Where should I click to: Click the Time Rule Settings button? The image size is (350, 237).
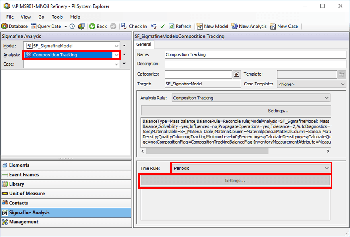click(x=235, y=181)
